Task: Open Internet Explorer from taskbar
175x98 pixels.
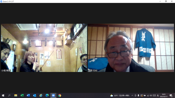Action: 41,96
